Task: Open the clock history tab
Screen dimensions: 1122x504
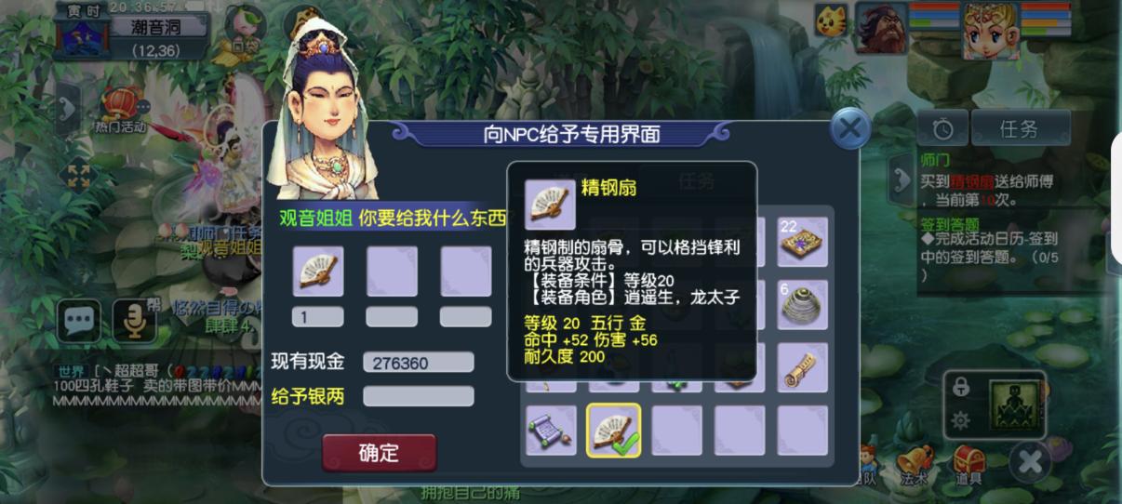Action: pos(942,128)
